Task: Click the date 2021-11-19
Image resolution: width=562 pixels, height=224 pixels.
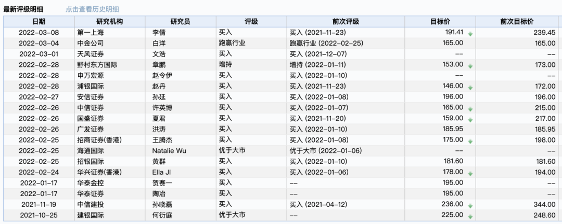Action: pyautogui.click(x=39, y=204)
